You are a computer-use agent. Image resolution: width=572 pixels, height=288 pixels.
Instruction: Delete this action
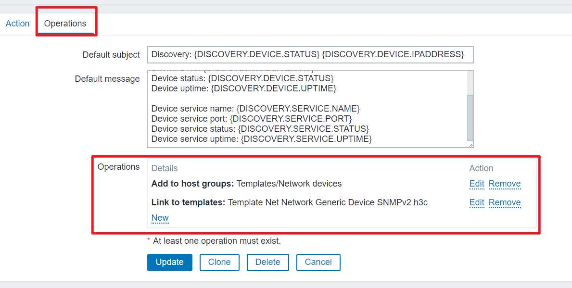pyautogui.click(x=267, y=262)
